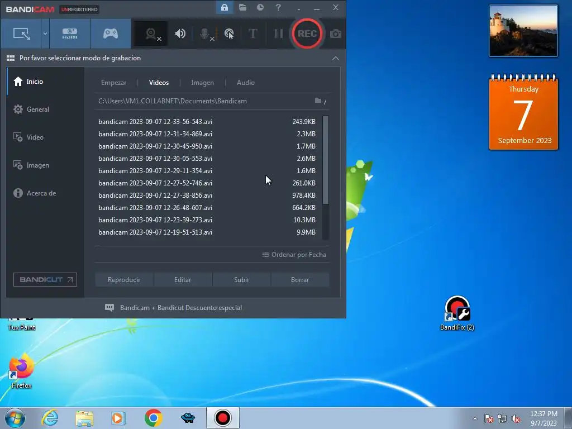The image size is (572, 429).
Task: Click the Thursday 7 September calendar gadget
Action: (523, 112)
